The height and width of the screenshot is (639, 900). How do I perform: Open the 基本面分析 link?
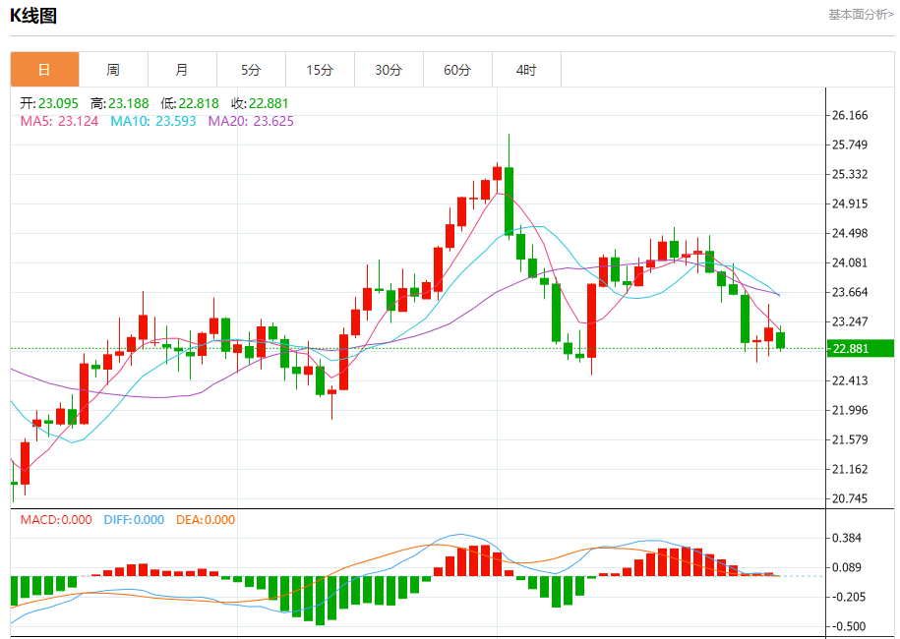(x=861, y=15)
